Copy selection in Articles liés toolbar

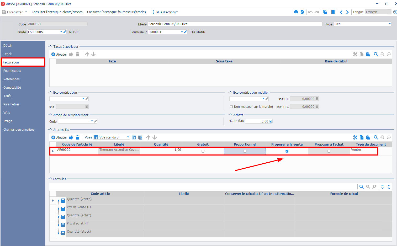(362, 137)
